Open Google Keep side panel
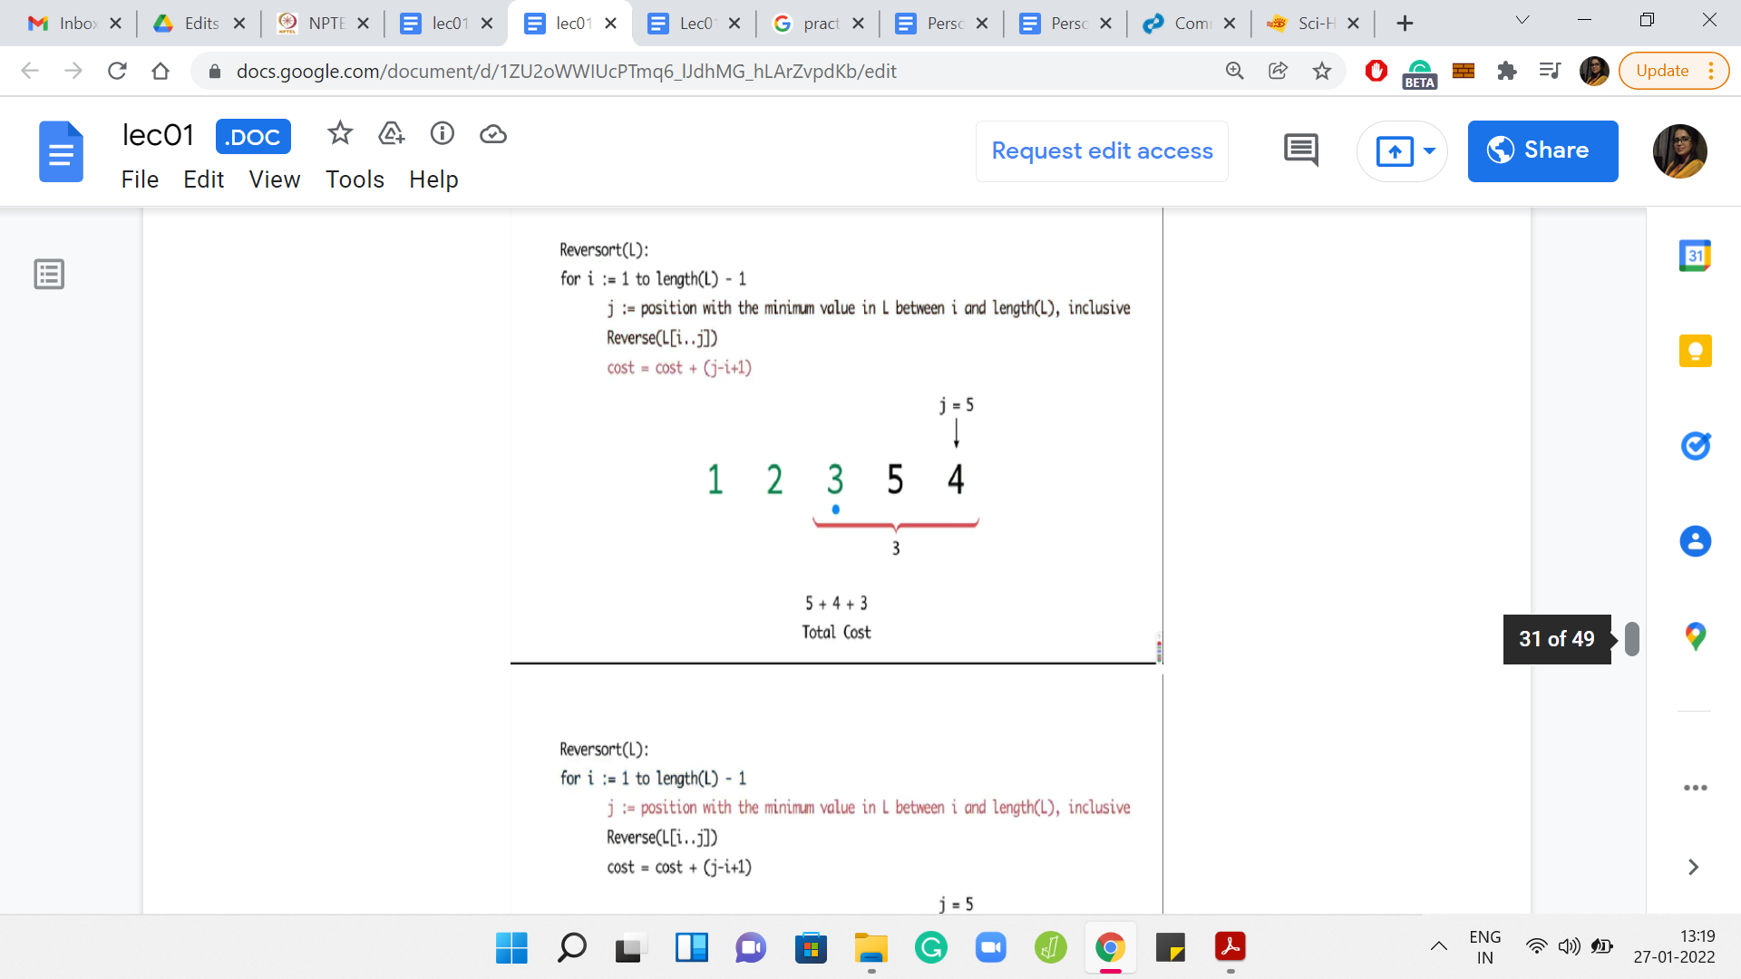Viewport: 1741px width, 979px height. tap(1694, 351)
